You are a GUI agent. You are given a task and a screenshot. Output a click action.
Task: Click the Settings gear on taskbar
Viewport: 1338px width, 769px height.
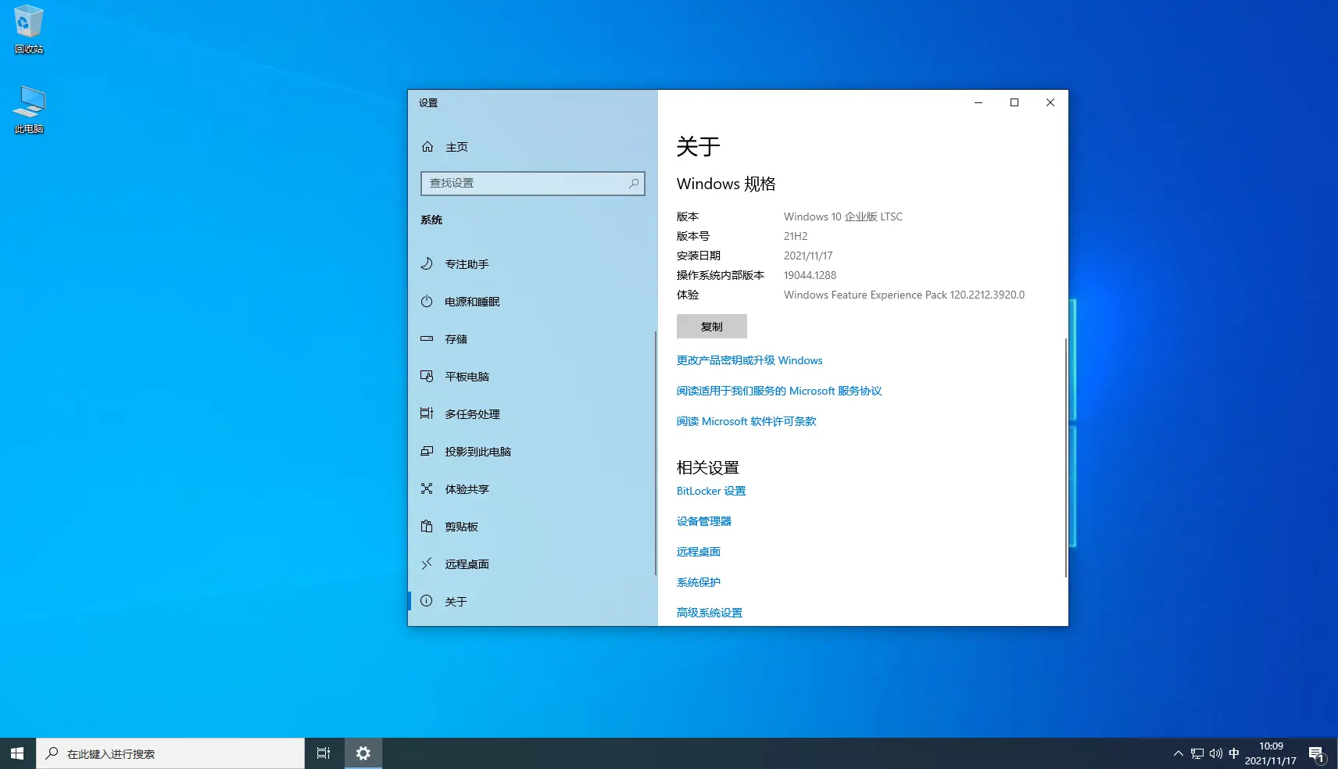363,753
